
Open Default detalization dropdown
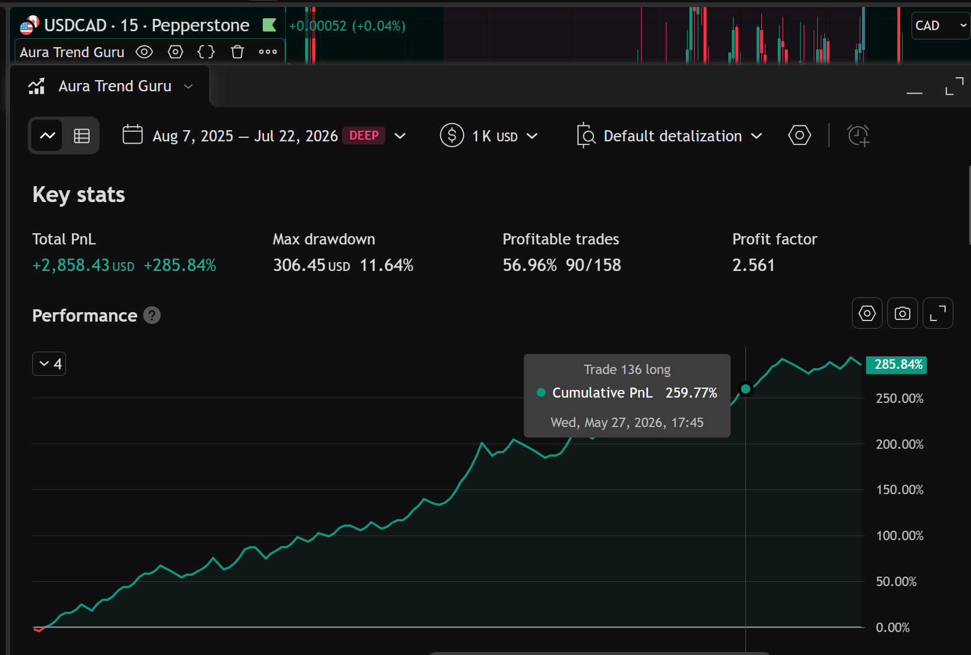(683, 136)
